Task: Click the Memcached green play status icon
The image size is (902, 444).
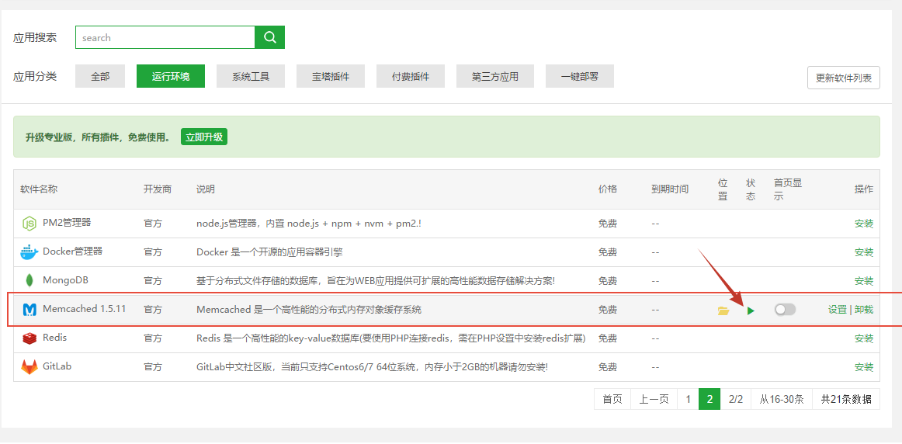Action: pyautogui.click(x=751, y=310)
